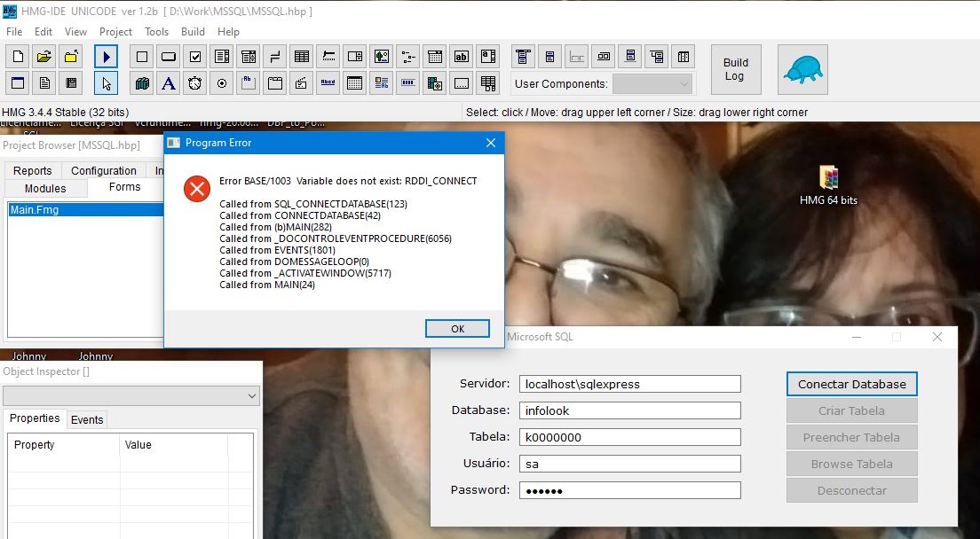Click the text document module icon
Viewport: 980px width, 539px height.
[43, 83]
